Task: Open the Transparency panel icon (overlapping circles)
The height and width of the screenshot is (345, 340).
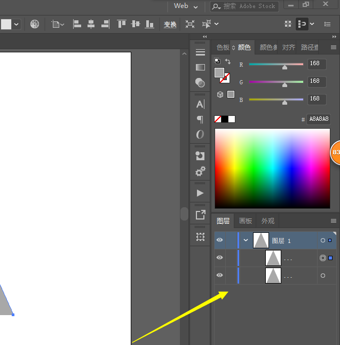Action: pyautogui.click(x=200, y=82)
